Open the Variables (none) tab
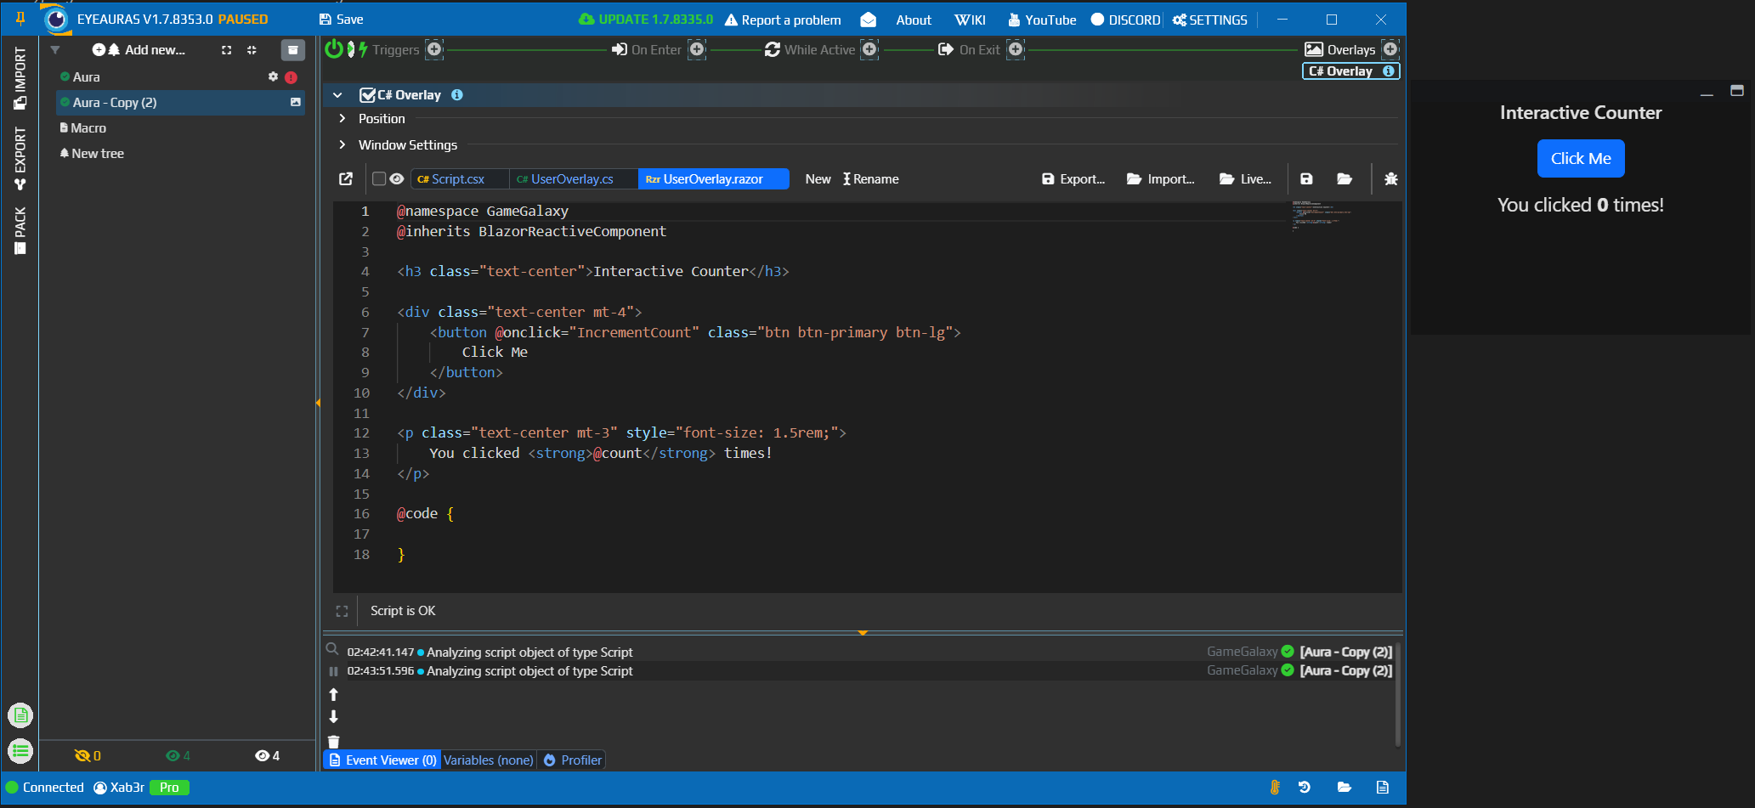Image resolution: width=1755 pixels, height=808 pixels. (489, 760)
